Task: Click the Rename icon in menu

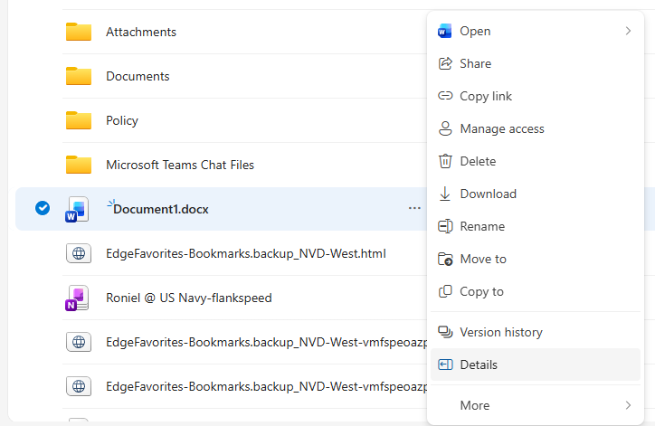Action: 445,226
